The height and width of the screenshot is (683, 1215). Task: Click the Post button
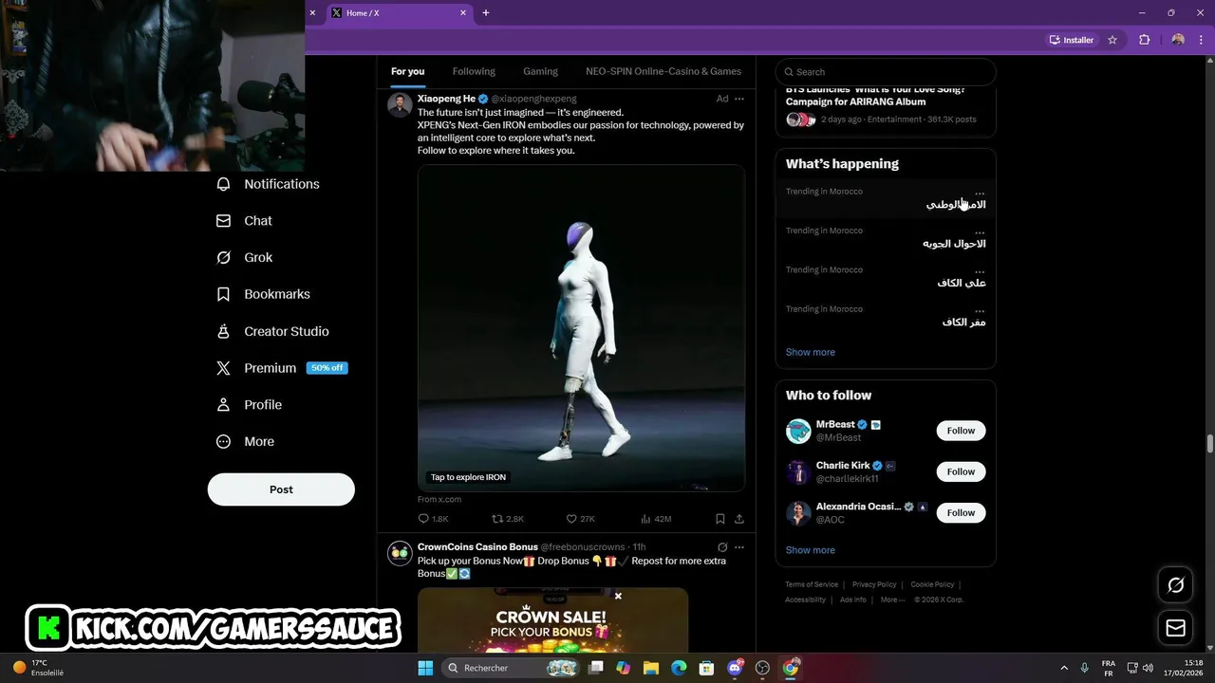click(x=281, y=489)
